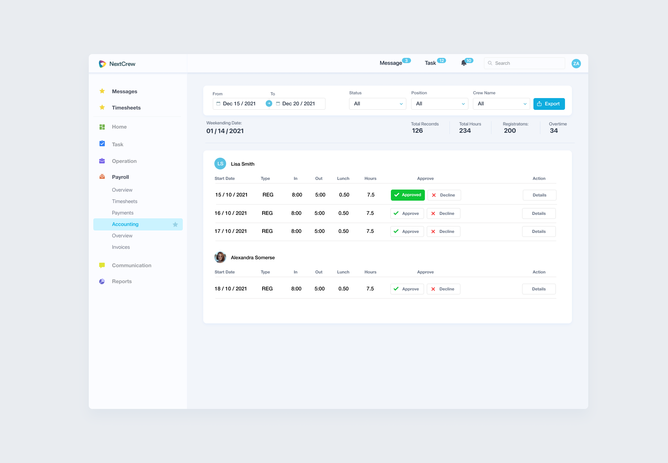Open Reports in the sidebar

pyautogui.click(x=122, y=281)
